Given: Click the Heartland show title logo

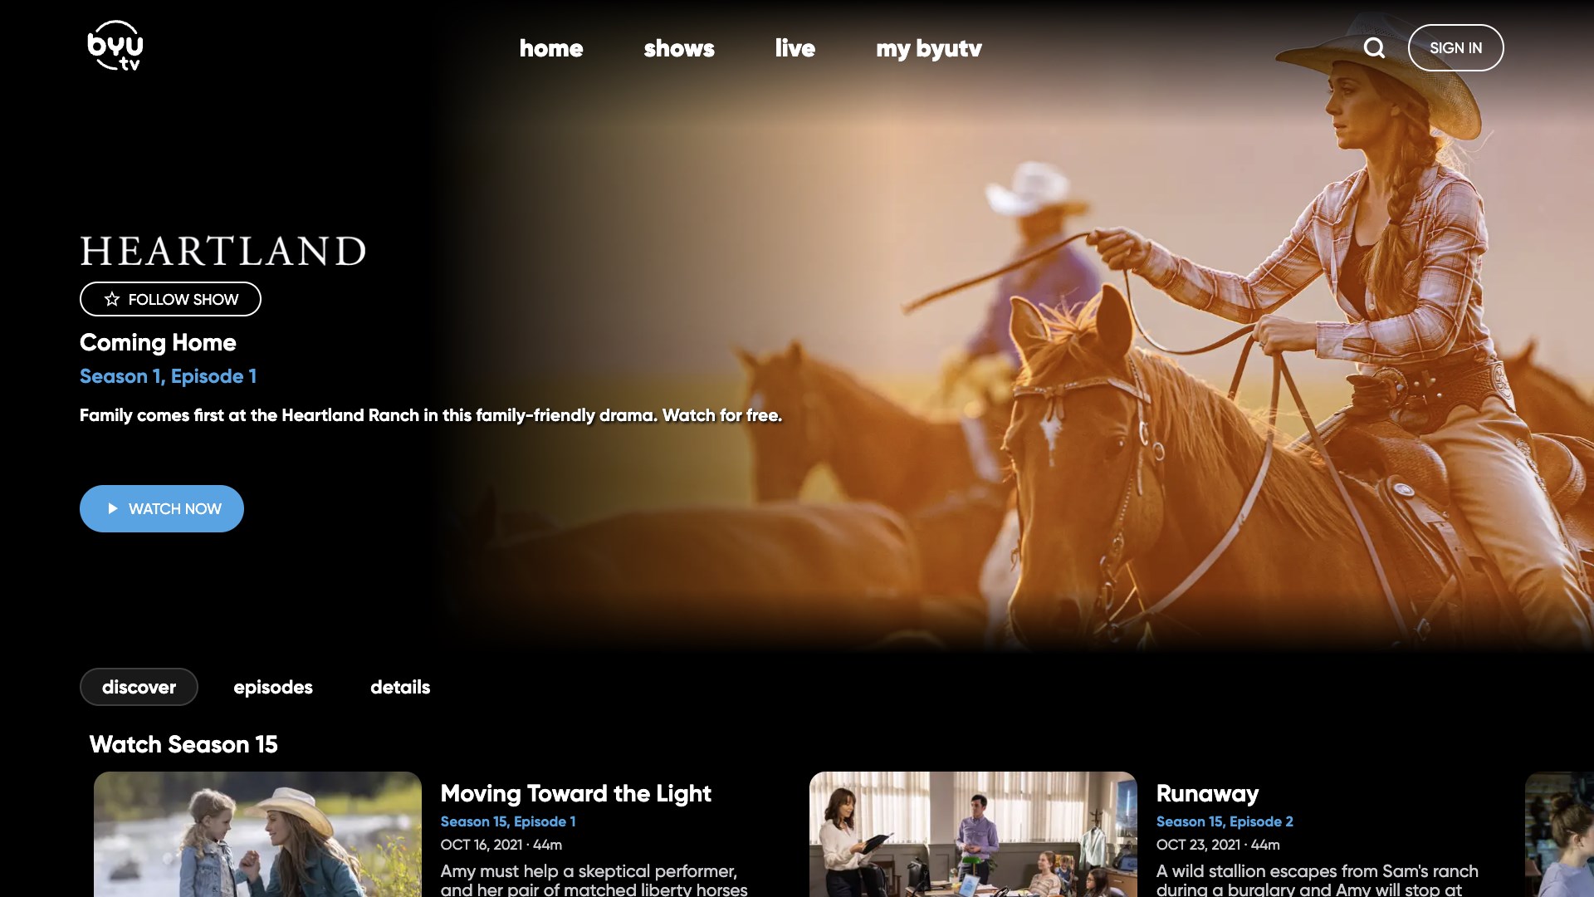Looking at the screenshot, I should coord(222,251).
